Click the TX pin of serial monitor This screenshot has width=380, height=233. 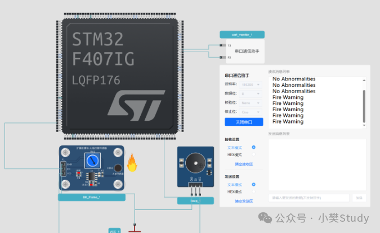click(x=221, y=45)
